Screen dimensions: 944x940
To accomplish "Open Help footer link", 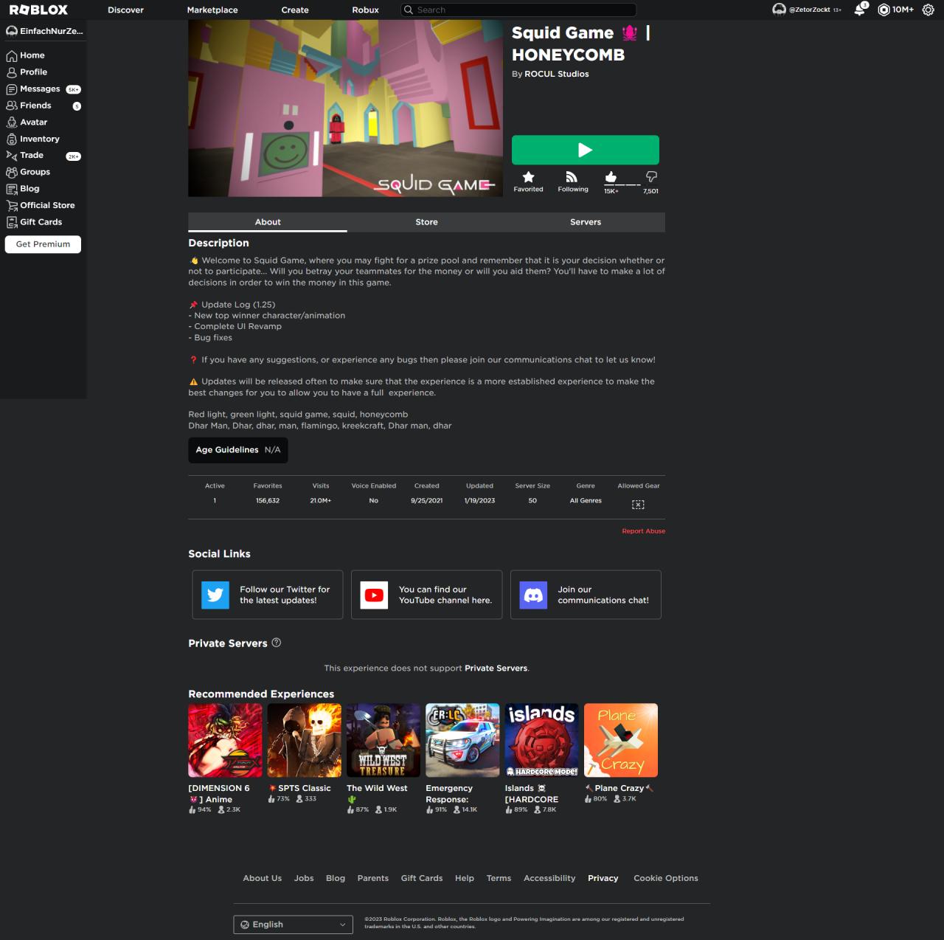I will point(465,878).
